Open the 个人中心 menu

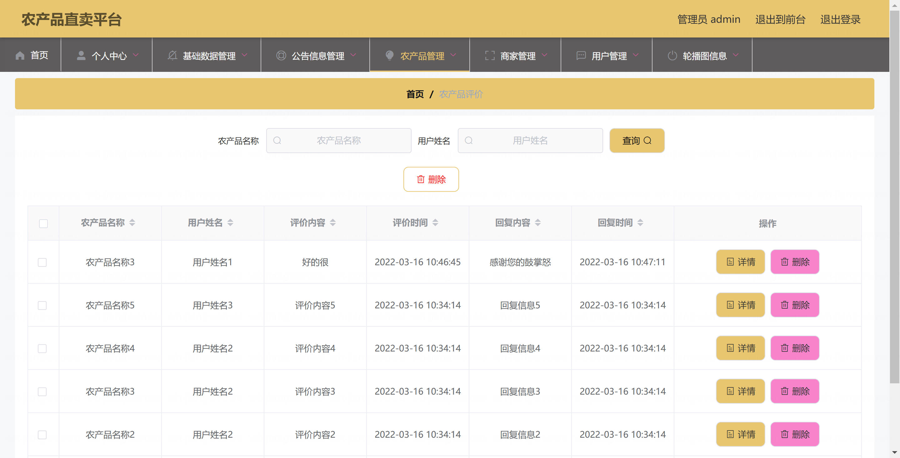click(x=107, y=55)
